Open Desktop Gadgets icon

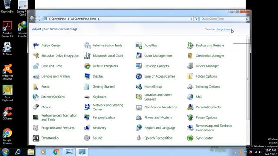[x=139, y=66]
